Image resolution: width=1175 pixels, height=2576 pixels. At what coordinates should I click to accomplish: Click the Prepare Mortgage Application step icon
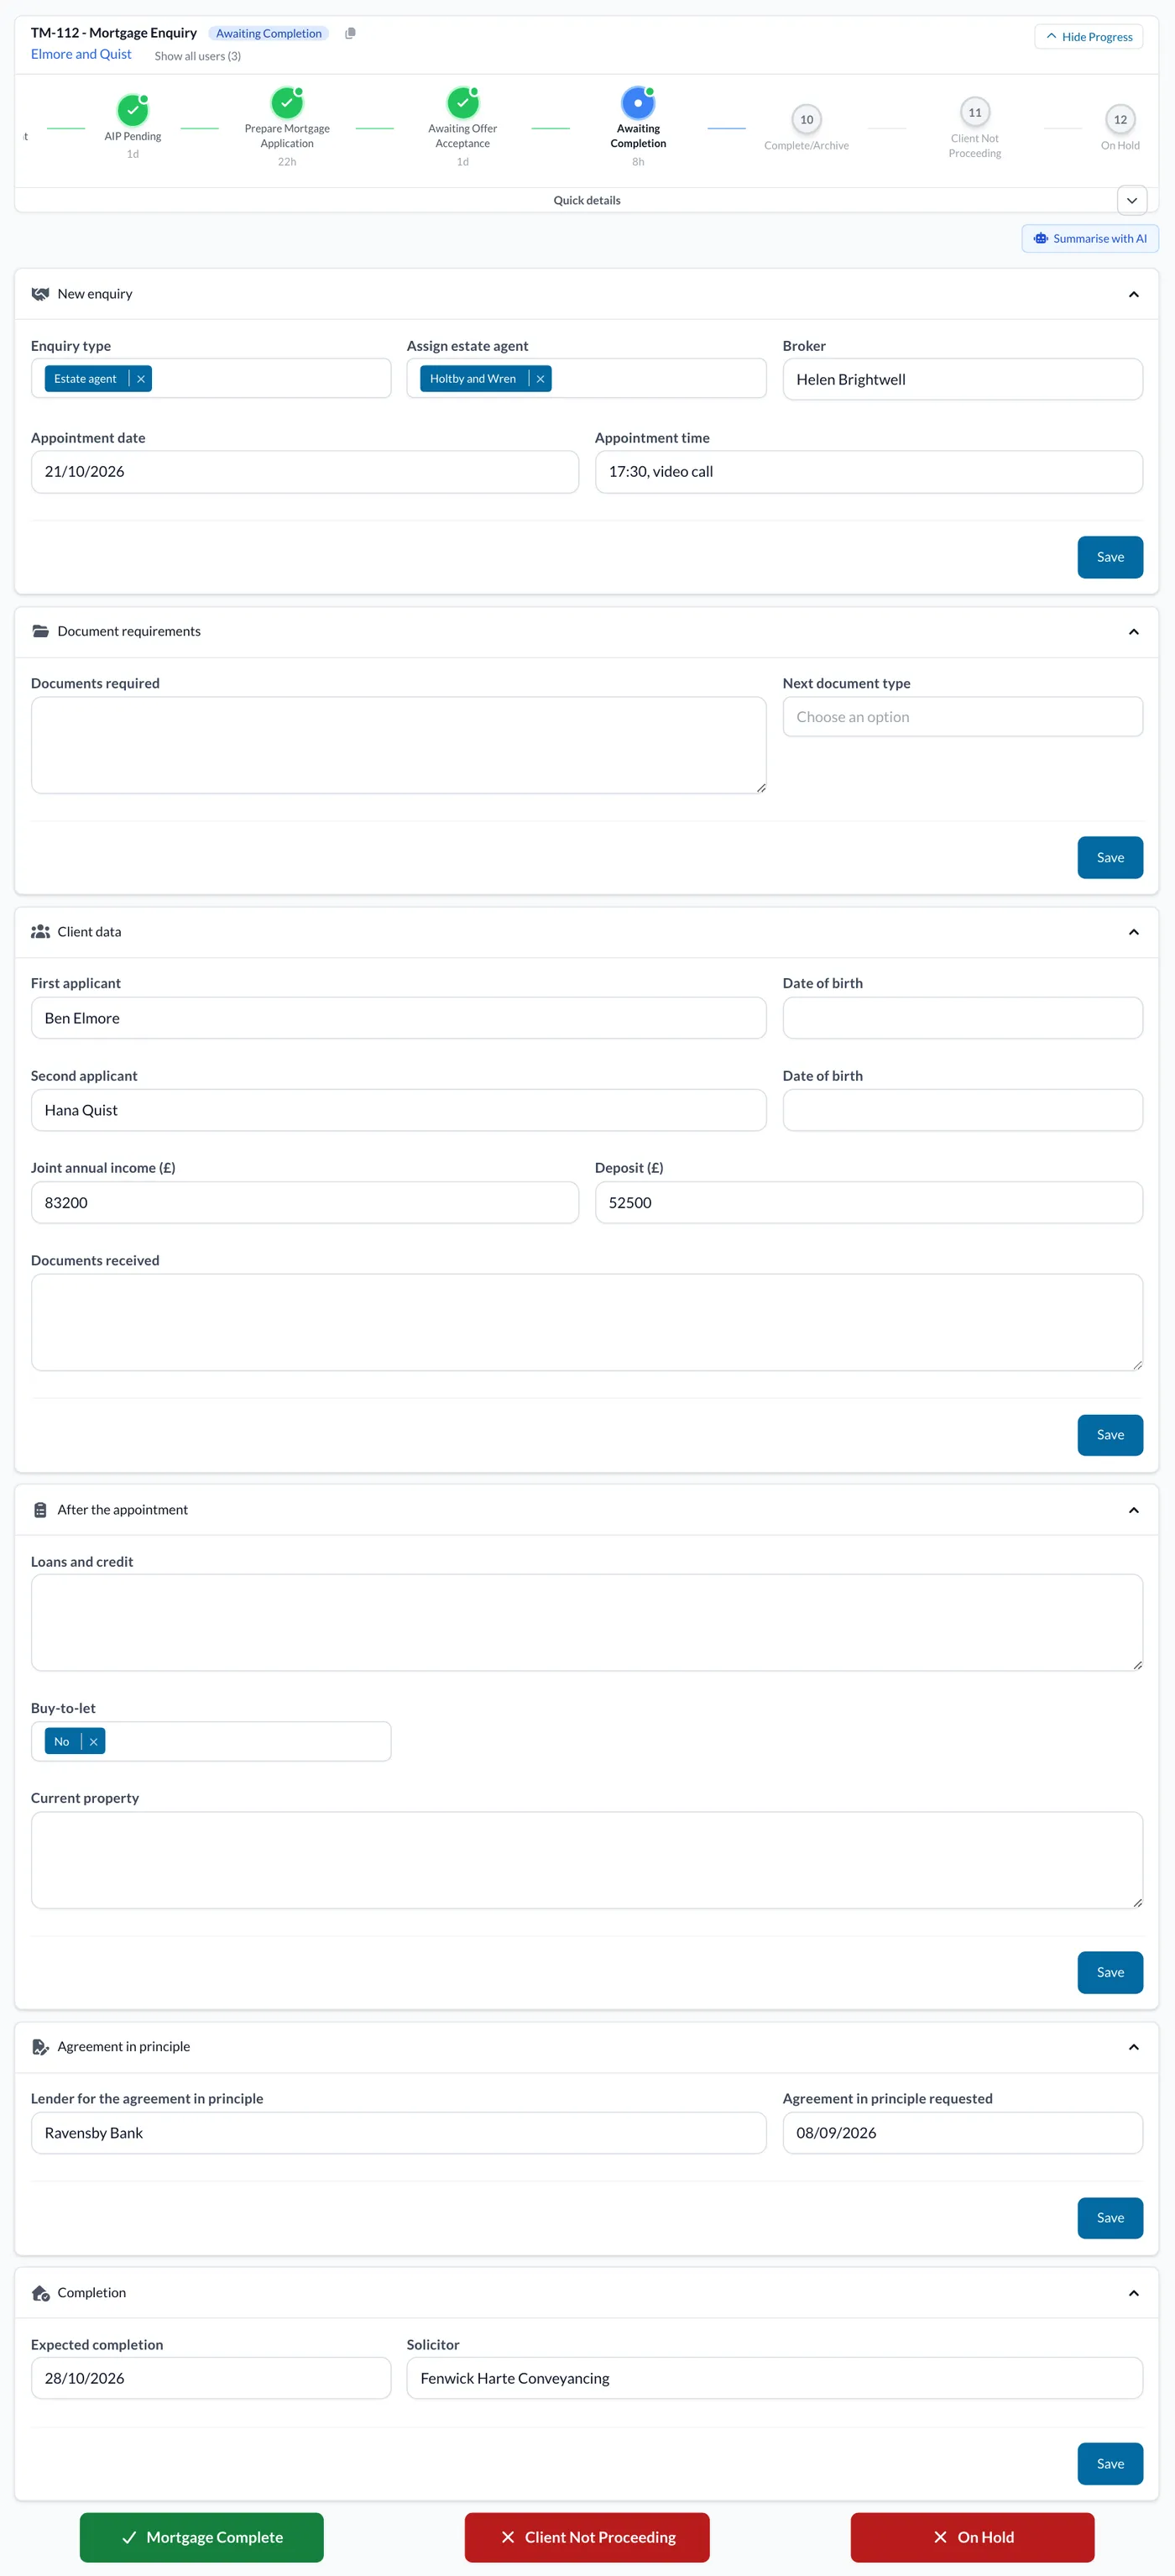click(287, 102)
